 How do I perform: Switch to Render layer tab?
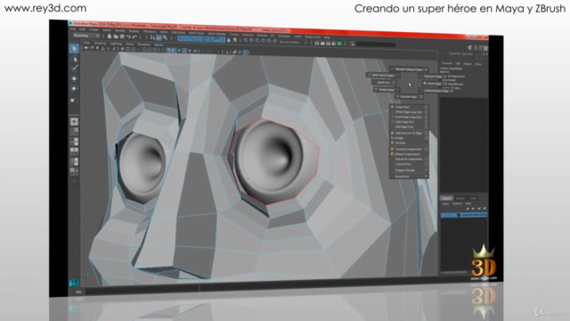click(x=460, y=198)
